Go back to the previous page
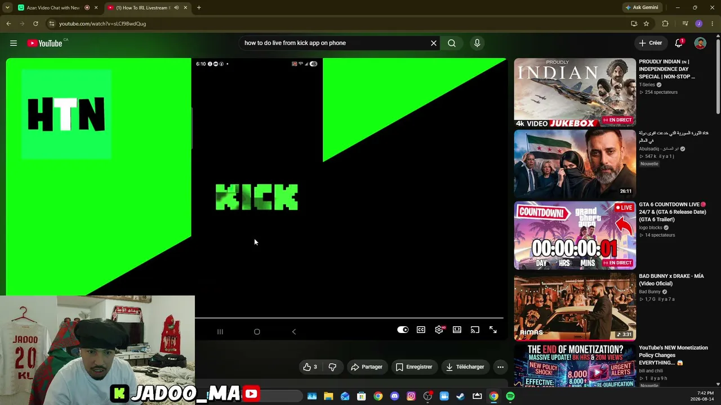The height and width of the screenshot is (405, 721). point(8,24)
